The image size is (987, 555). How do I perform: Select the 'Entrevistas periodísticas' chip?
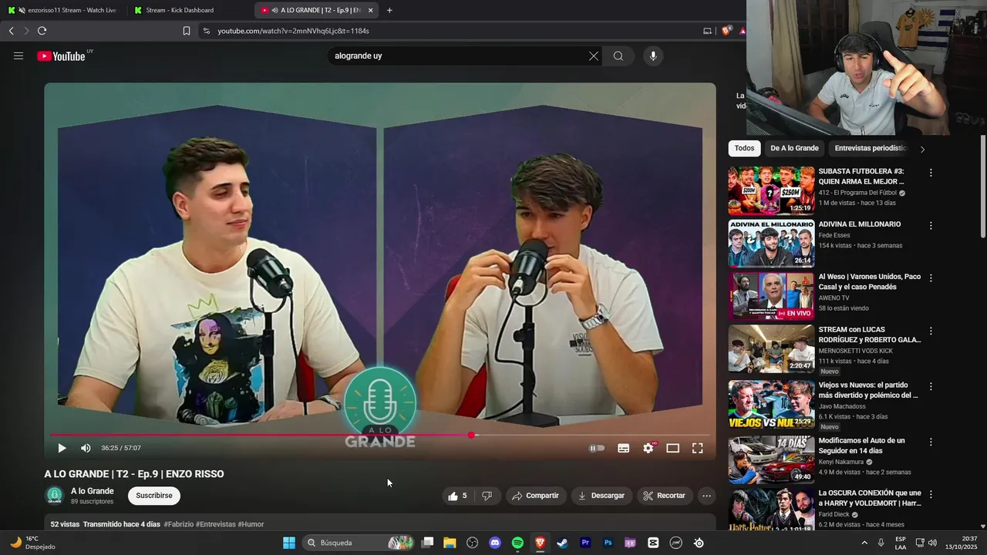871,148
